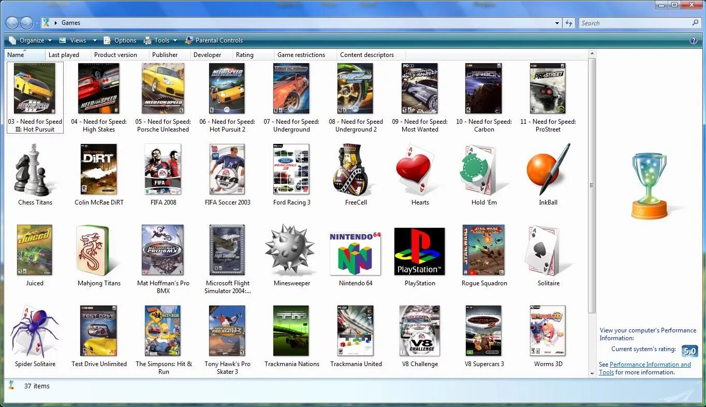Click the Options toolbar button

[120, 40]
